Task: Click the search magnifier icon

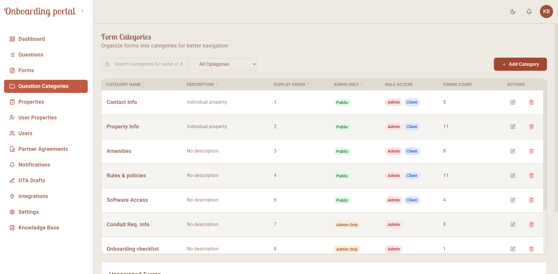Action: (108, 64)
